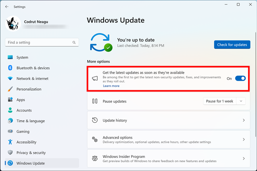Click the Windows Insider Program heart icon
The height and width of the screenshot is (171, 257).
pyautogui.click(x=95, y=158)
